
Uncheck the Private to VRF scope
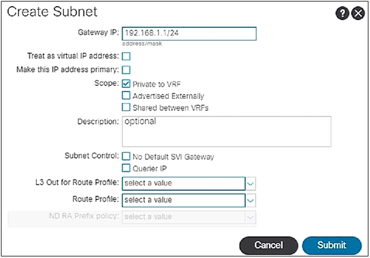(127, 83)
